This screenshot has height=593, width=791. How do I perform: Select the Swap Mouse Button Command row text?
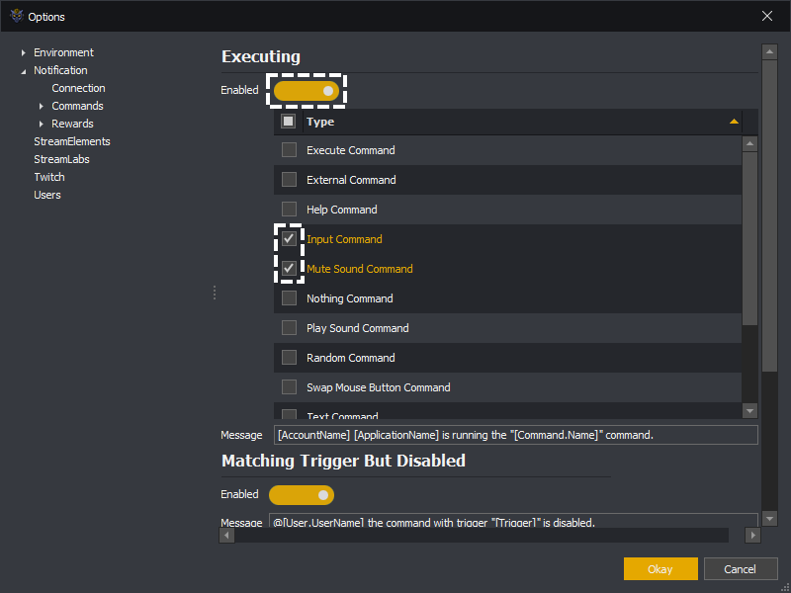(x=379, y=387)
